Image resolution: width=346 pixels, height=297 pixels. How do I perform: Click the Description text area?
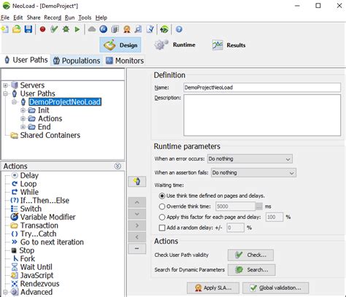(x=262, y=115)
